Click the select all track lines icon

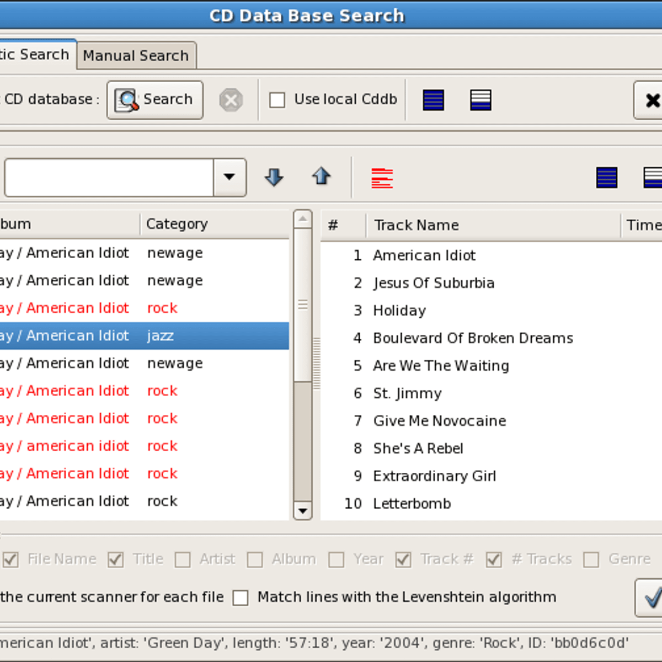coord(606,178)
